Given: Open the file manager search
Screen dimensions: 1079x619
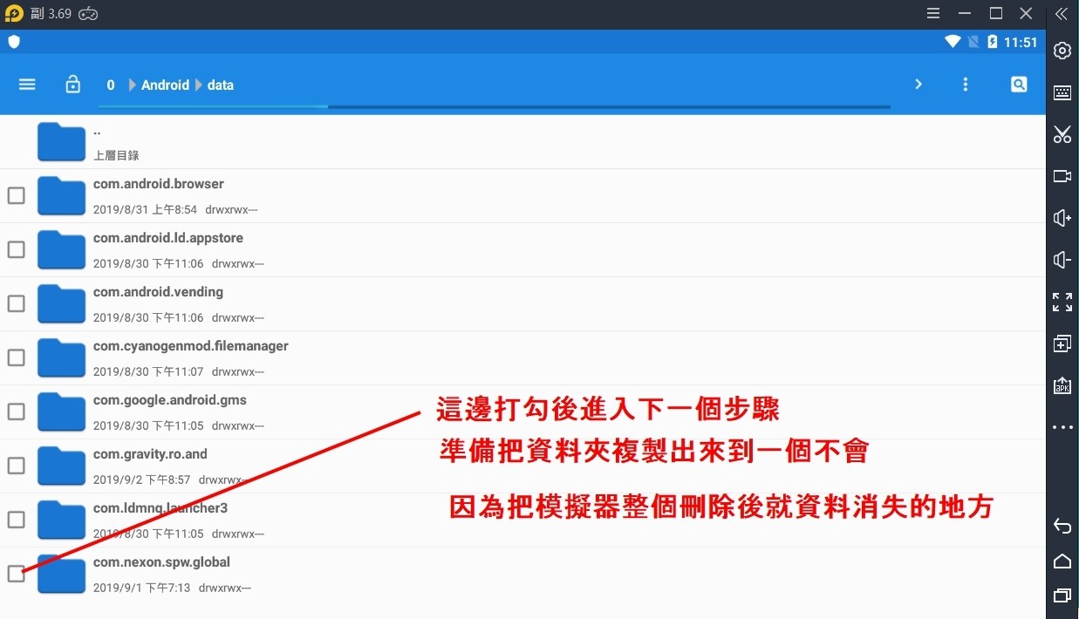Looking at the screenshot, I should [1019, 85].
